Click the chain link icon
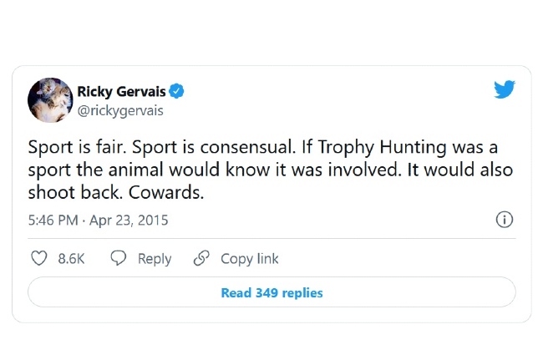 click(x=201, y=258)
